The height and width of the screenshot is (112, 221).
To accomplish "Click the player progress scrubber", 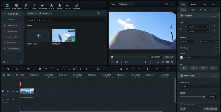I will 112,57.
